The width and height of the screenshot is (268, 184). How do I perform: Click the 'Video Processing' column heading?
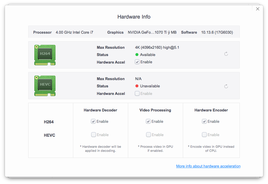click(x=155, y=110)
